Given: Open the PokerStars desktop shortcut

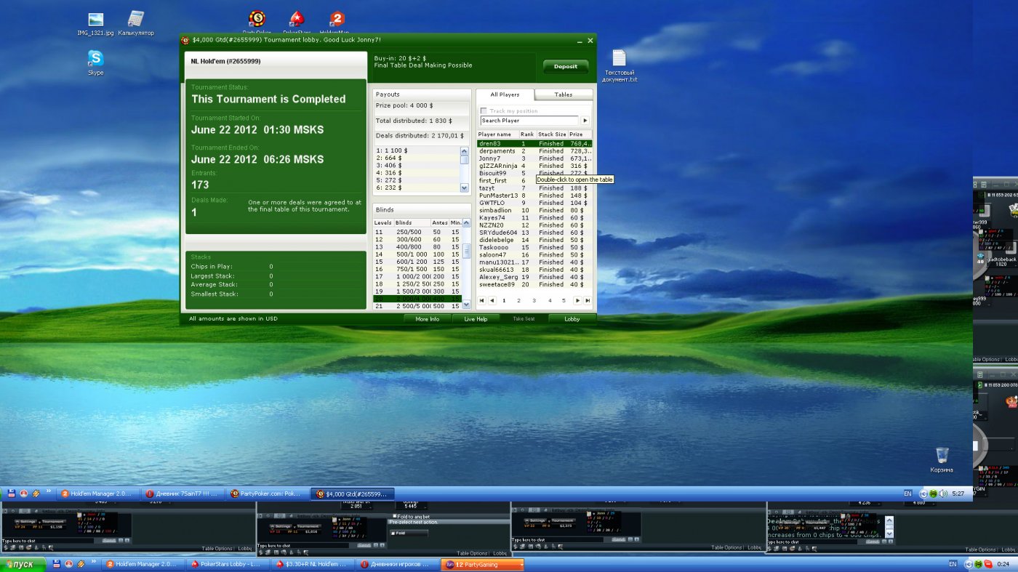Looking at the screenshot, I should click(296, 20).
